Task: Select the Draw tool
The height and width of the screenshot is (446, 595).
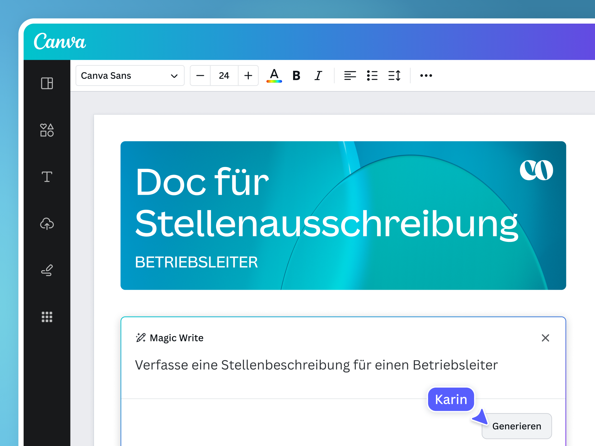Action: 47,270
